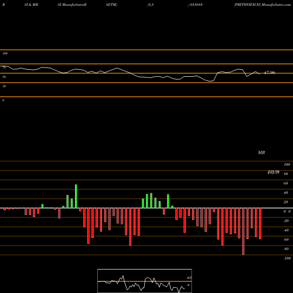Click the RSI axis label 50
The height and width of the screenshot is (293, 293).
click(4, 77)
